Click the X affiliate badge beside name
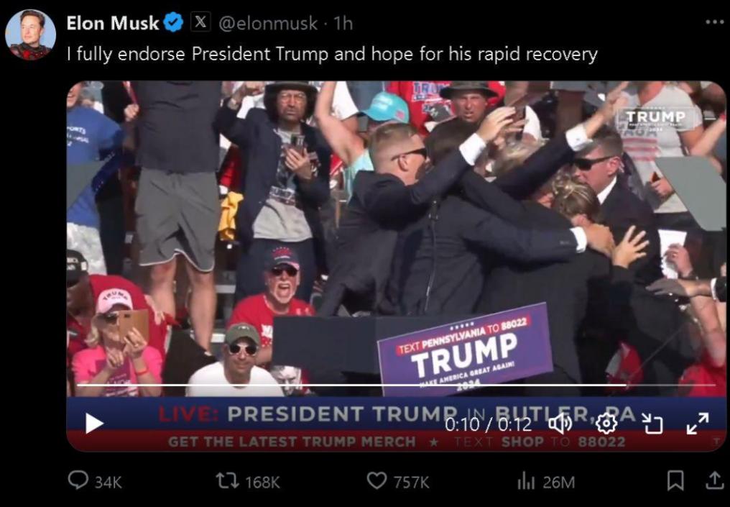 200,22
